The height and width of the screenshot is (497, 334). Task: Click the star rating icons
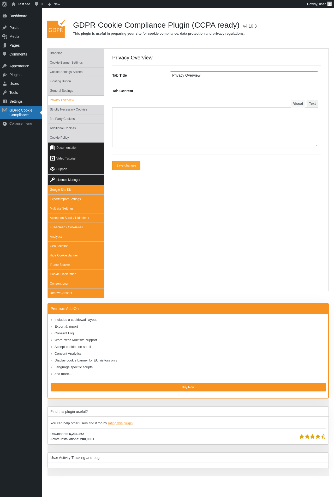(x=312, y=437)
